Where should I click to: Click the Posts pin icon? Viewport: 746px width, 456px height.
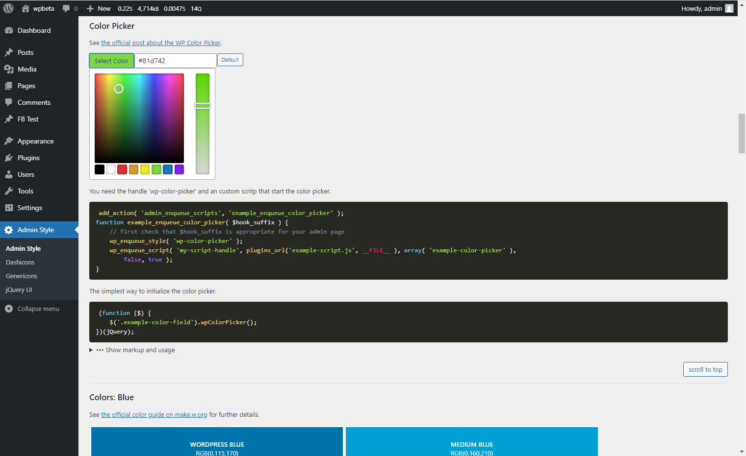[9, 52]
